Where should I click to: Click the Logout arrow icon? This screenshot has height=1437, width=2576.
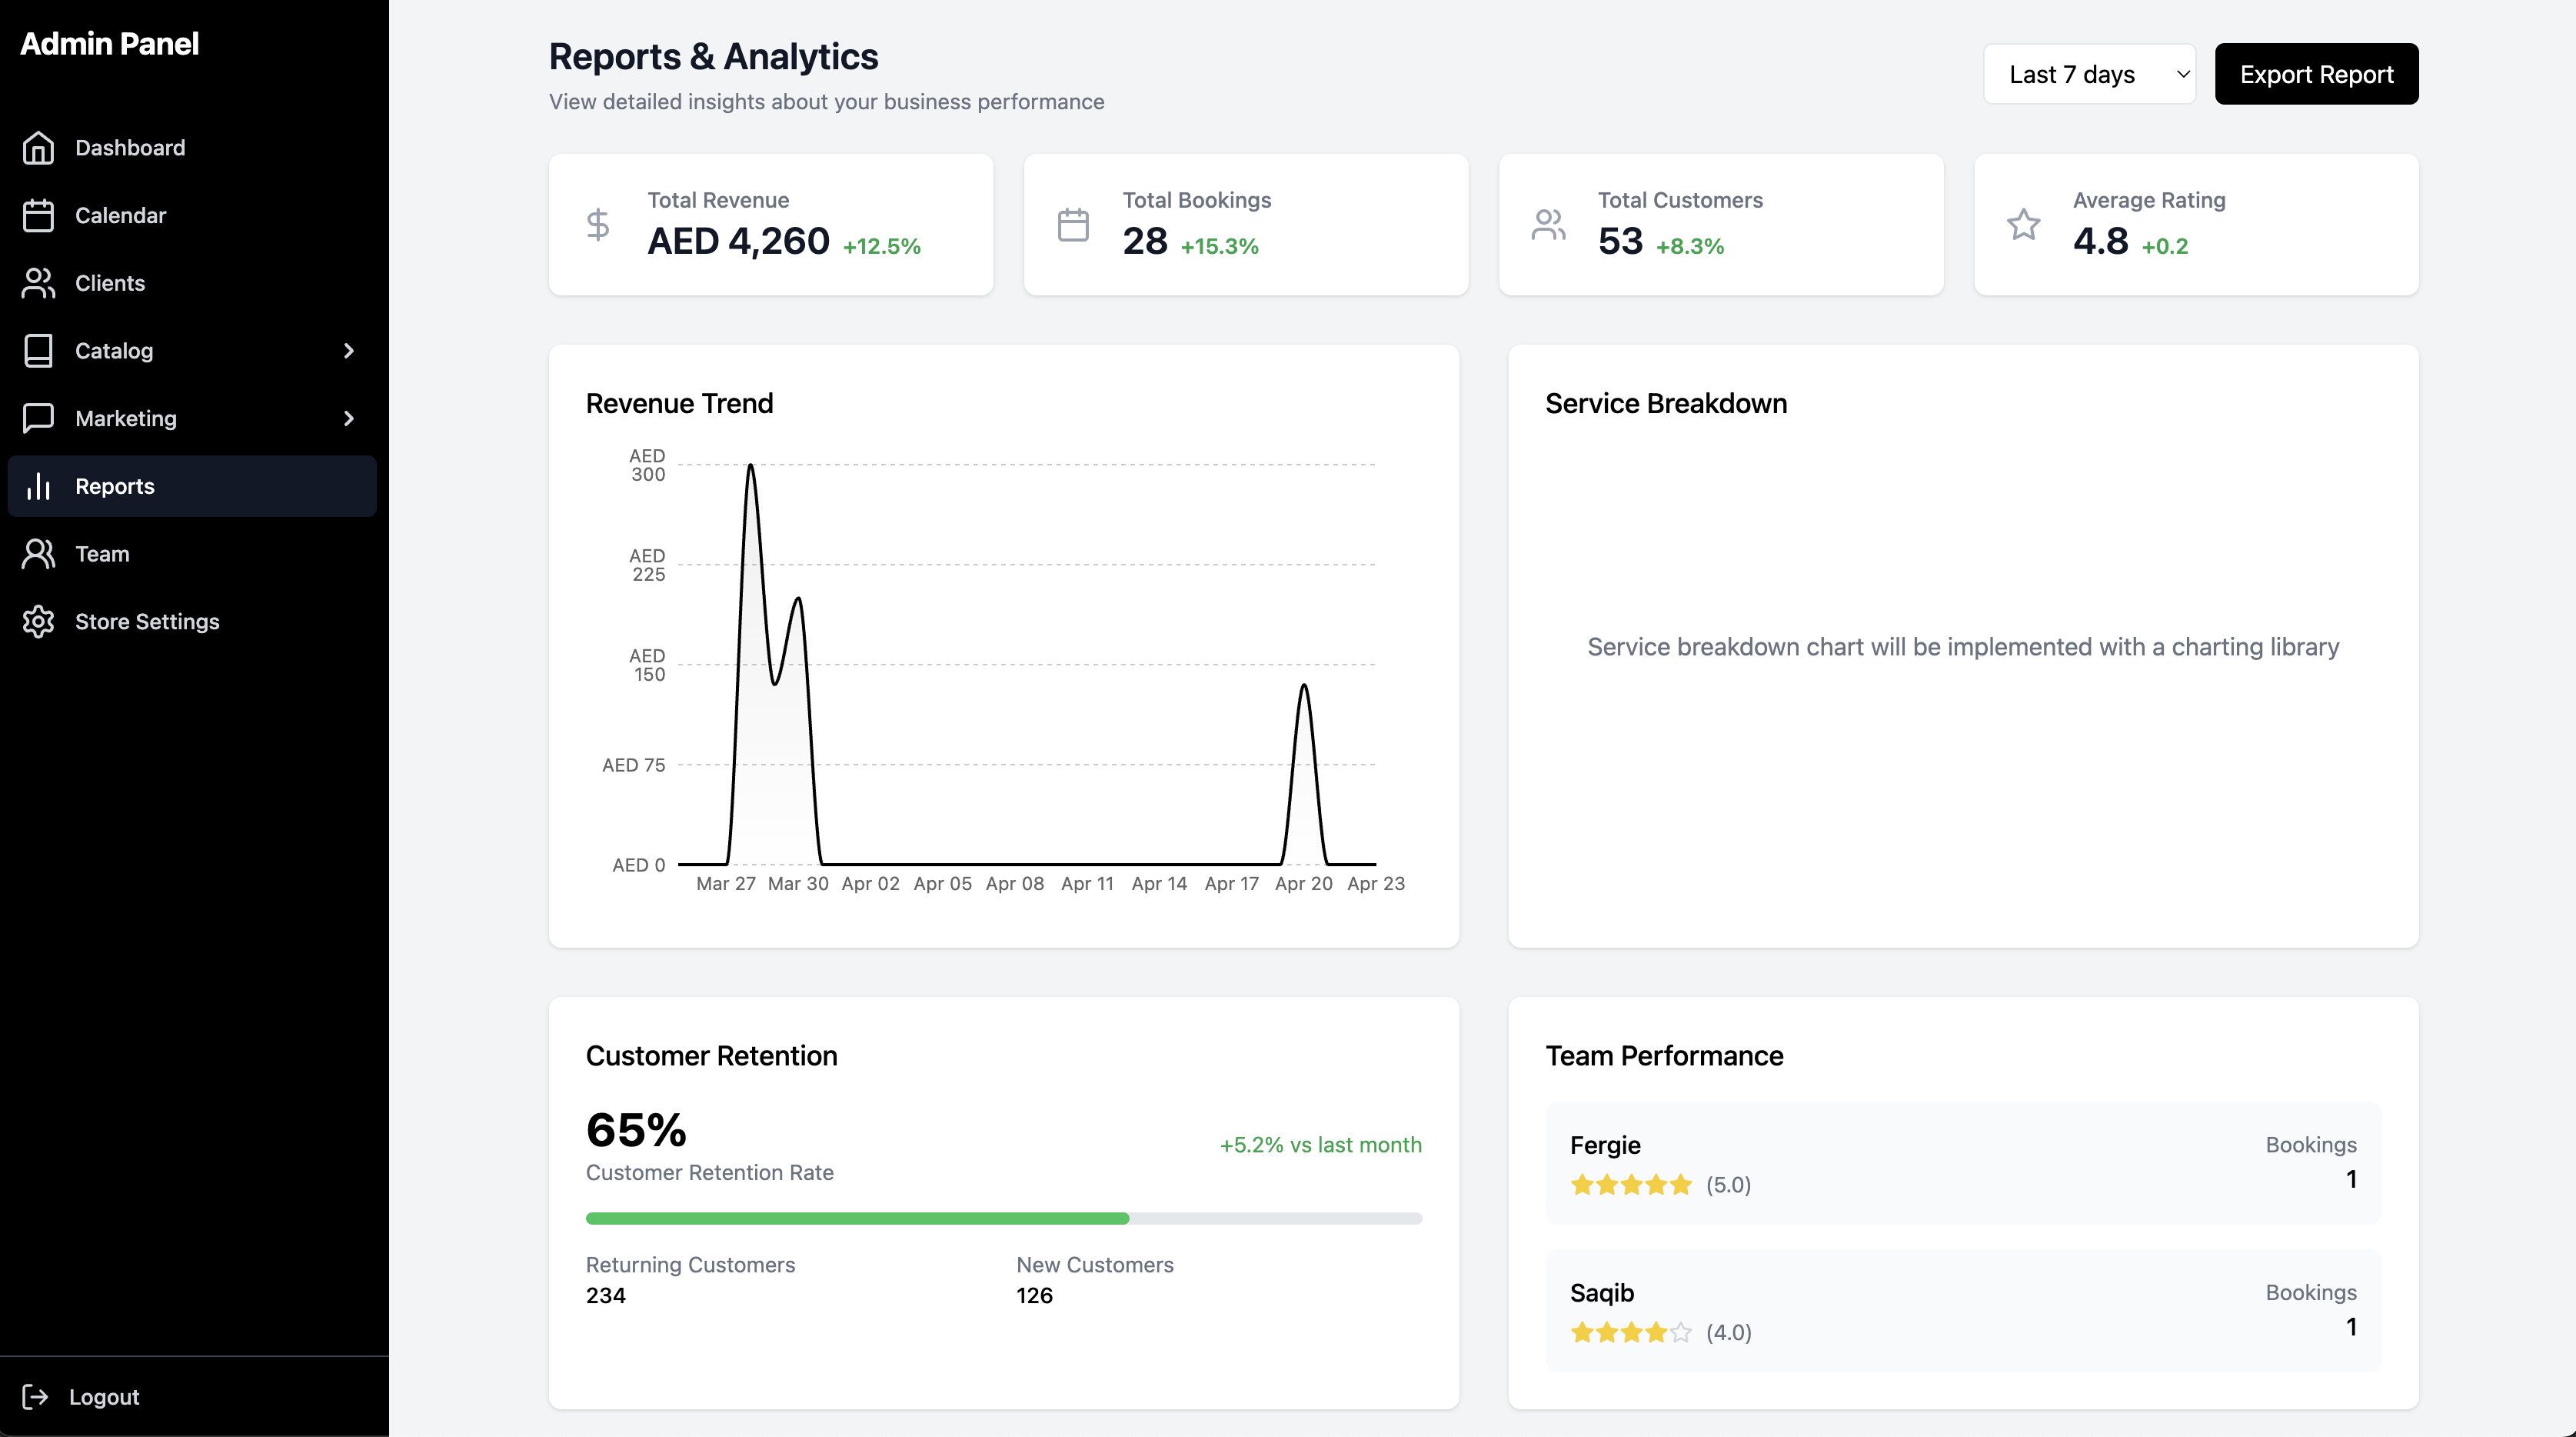pos(35,1397)
